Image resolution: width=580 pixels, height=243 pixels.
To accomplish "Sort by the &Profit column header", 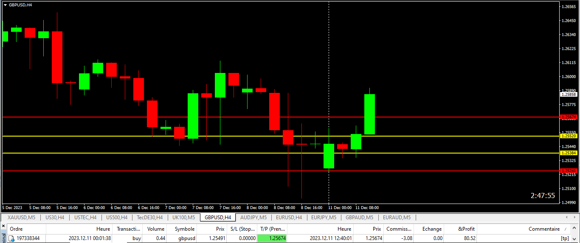I will click(466, 229).
